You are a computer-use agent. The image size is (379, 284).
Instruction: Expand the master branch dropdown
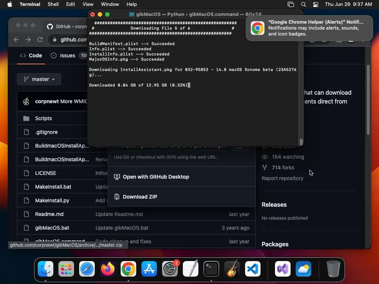point(39,79)
